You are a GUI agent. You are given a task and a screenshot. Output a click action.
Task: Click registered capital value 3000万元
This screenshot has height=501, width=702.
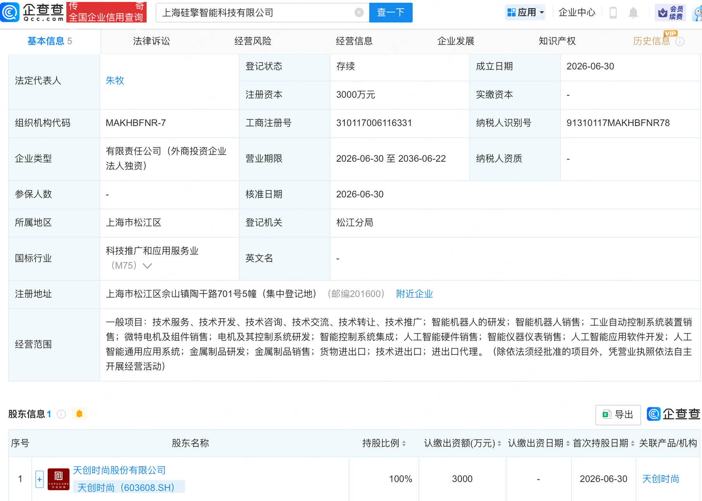coord(356,95)
